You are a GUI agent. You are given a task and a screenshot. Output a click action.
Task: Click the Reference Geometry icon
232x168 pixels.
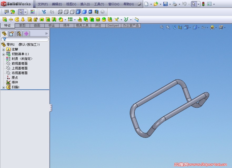(x=117, y=19)
